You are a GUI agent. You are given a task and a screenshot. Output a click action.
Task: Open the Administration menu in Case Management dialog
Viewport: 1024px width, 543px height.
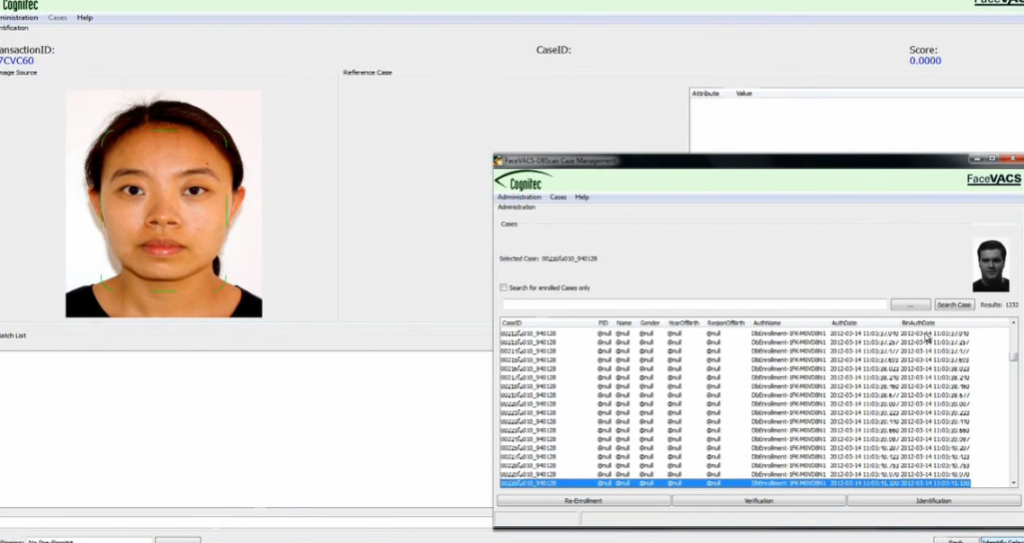pos(519,197)
